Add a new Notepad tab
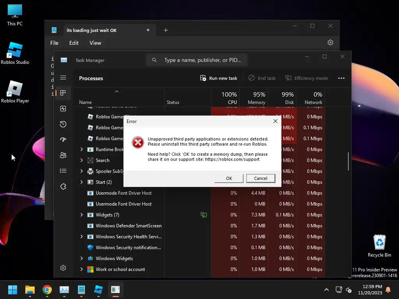The image size is (399, 299). click(166, 30)
